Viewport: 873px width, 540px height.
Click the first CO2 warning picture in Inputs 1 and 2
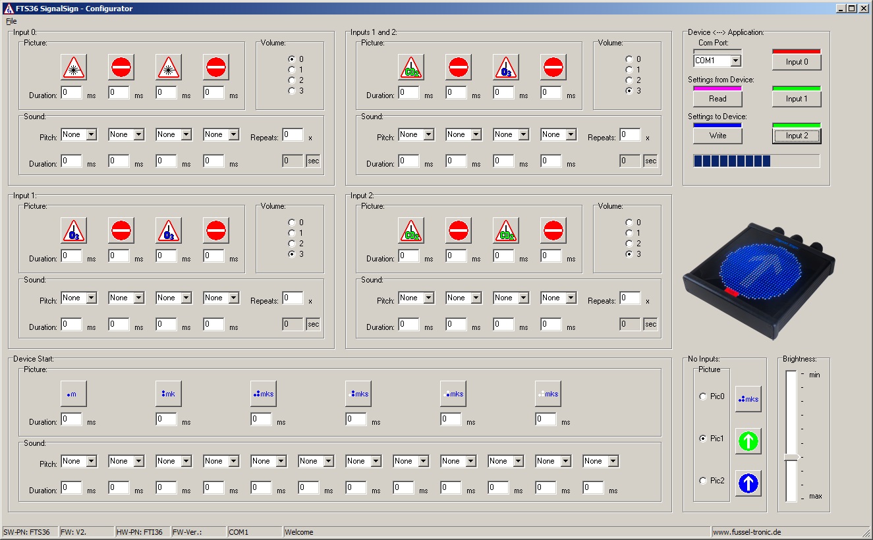point(411,67)
